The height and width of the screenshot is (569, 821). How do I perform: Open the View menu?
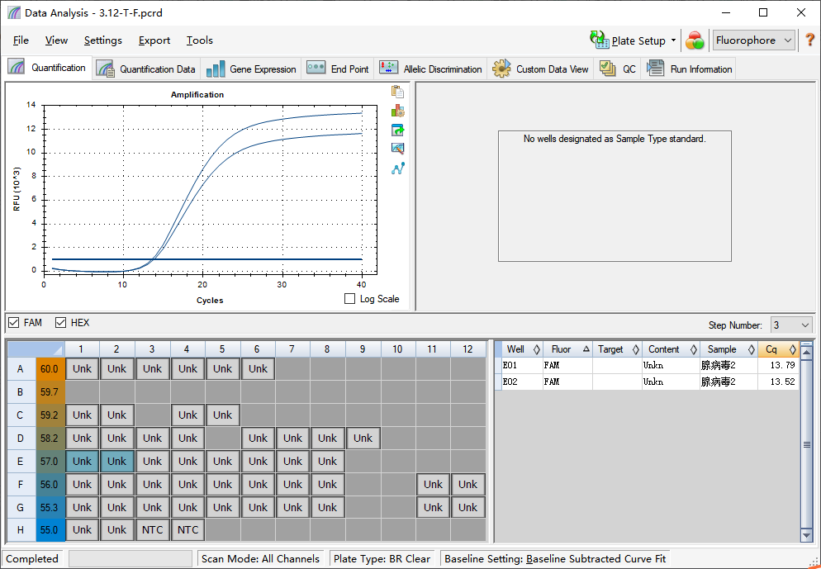coord(56,40)
